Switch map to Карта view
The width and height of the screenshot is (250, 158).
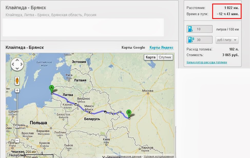pos(150,57)
